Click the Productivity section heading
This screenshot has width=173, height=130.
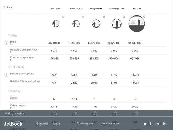click(x=16, y=67)
